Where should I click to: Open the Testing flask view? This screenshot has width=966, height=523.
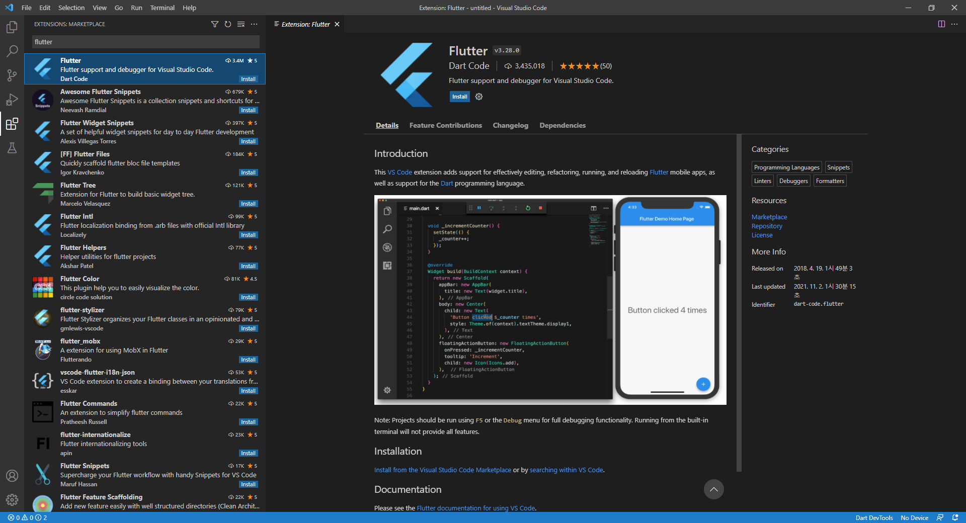(x=12, y=148)
